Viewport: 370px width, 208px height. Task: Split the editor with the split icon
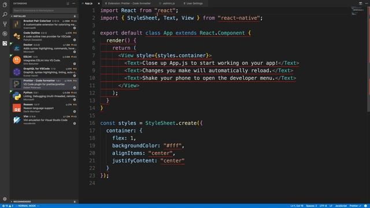[x=360, y=3]
